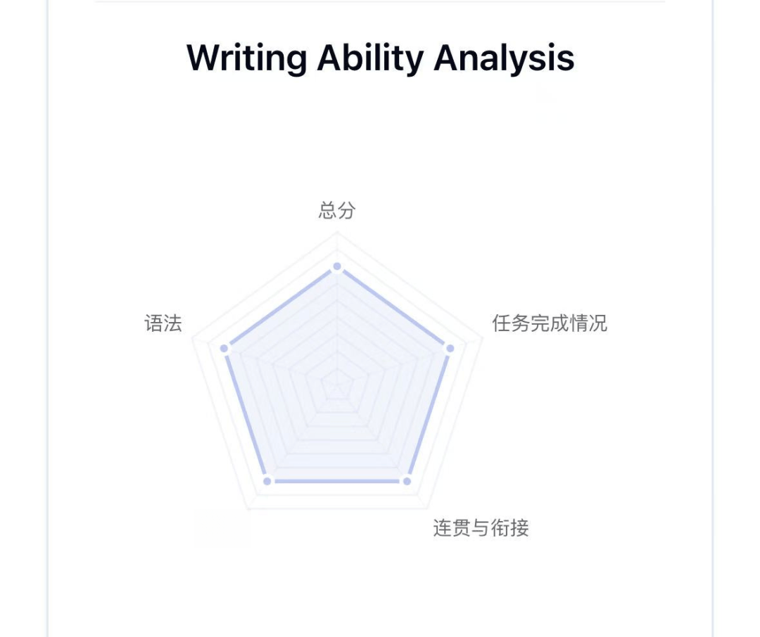Select the 总分 axis label

coord(337,210)
